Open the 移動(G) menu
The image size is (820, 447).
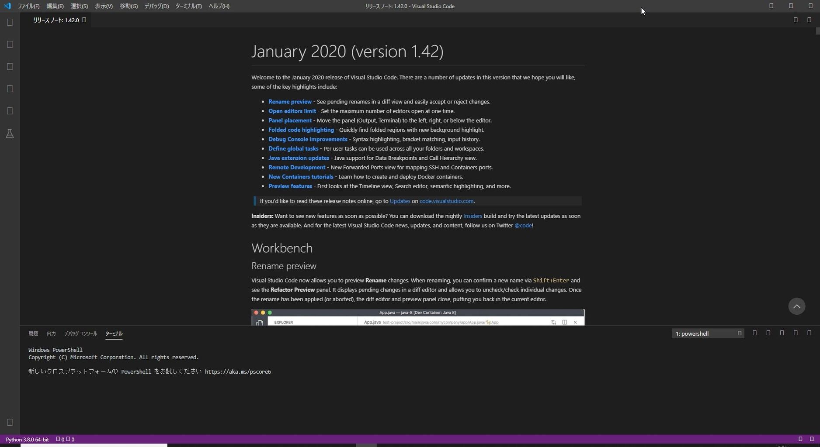click(129, 6)
